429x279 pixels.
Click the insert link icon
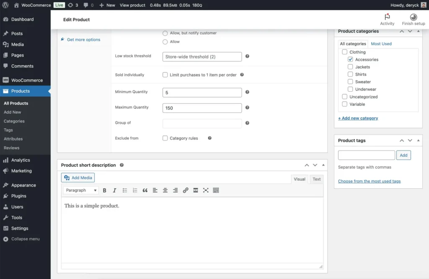[x=186, y=190]
